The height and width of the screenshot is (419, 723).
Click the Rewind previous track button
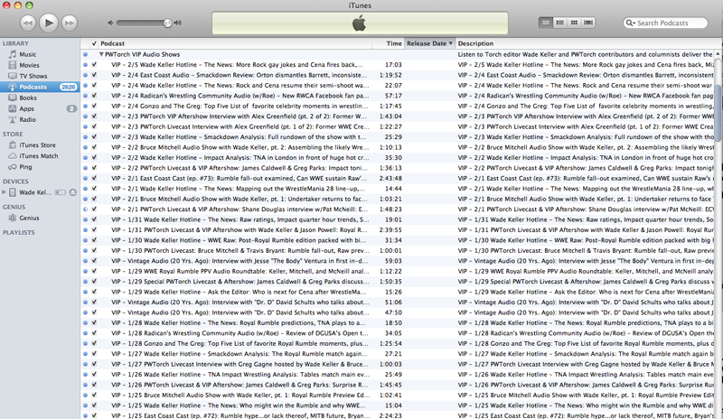coord(27,21)
